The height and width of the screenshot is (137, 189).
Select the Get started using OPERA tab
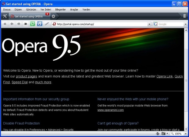(x=30, y=16)
